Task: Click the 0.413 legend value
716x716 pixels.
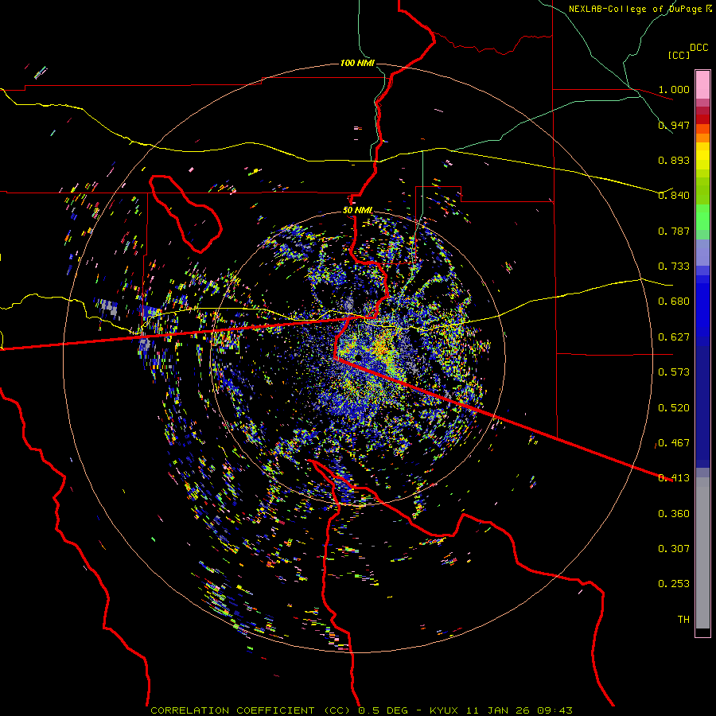Action: (x=674, y=478)
